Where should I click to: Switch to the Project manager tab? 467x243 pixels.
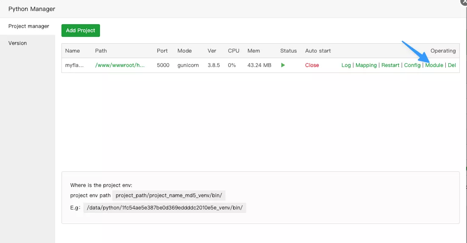pyautogui.click(x=29, y=26)
